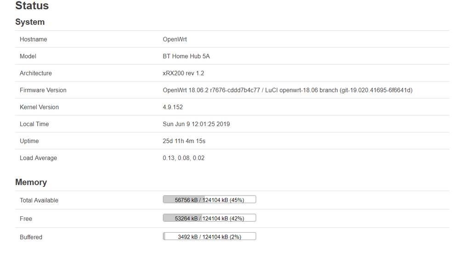Select the BT Home Hub 5A model value
The image size is (459, 257).
point(186,56)
